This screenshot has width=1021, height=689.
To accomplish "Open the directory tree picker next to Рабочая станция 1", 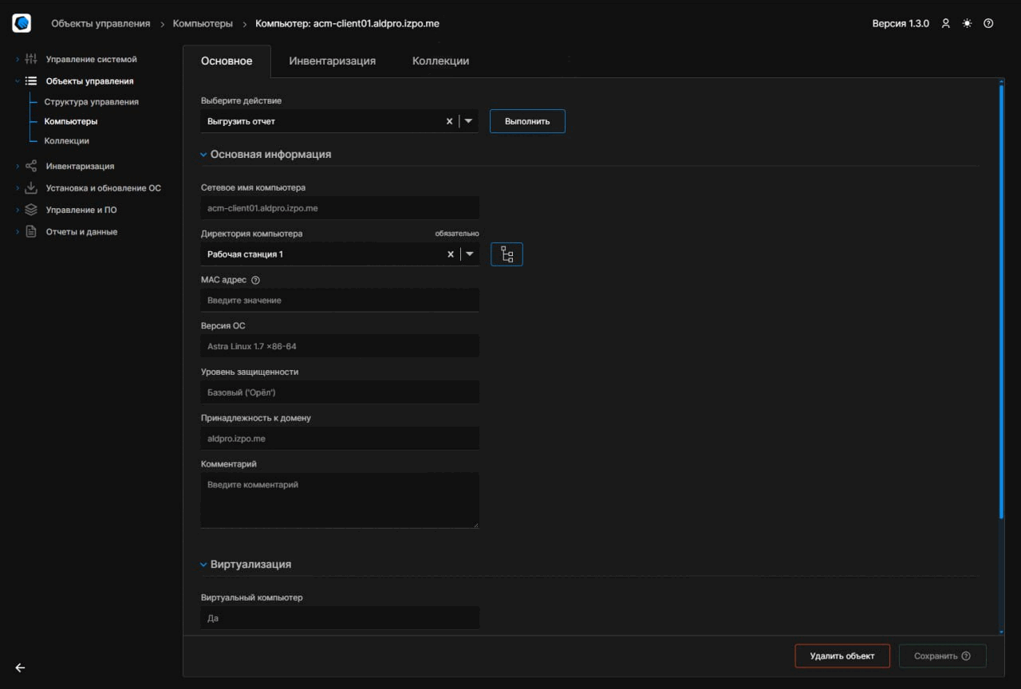I will [x=507, y=254].
